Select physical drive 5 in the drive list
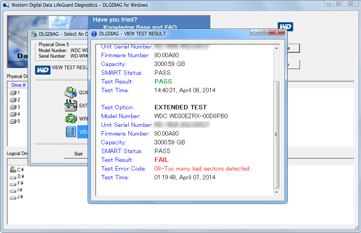Image resolution: width=361 pixels, height=233 pixels. [16, 121]
